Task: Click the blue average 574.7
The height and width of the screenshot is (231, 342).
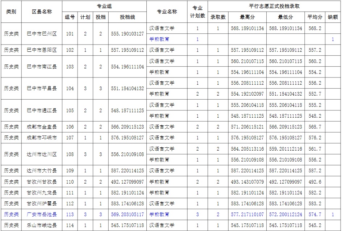Action: tap(315, 214)
